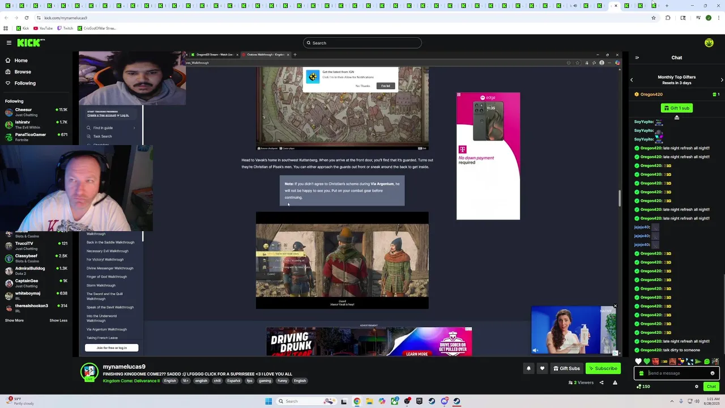Collapse the top gifters panel arrow
The image size is (725, 408).
[x=676, y=117]
